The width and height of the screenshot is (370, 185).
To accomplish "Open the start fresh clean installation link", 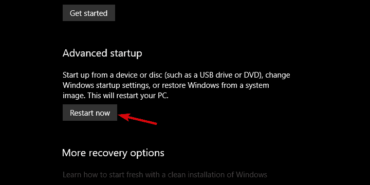I will (165, 175).
